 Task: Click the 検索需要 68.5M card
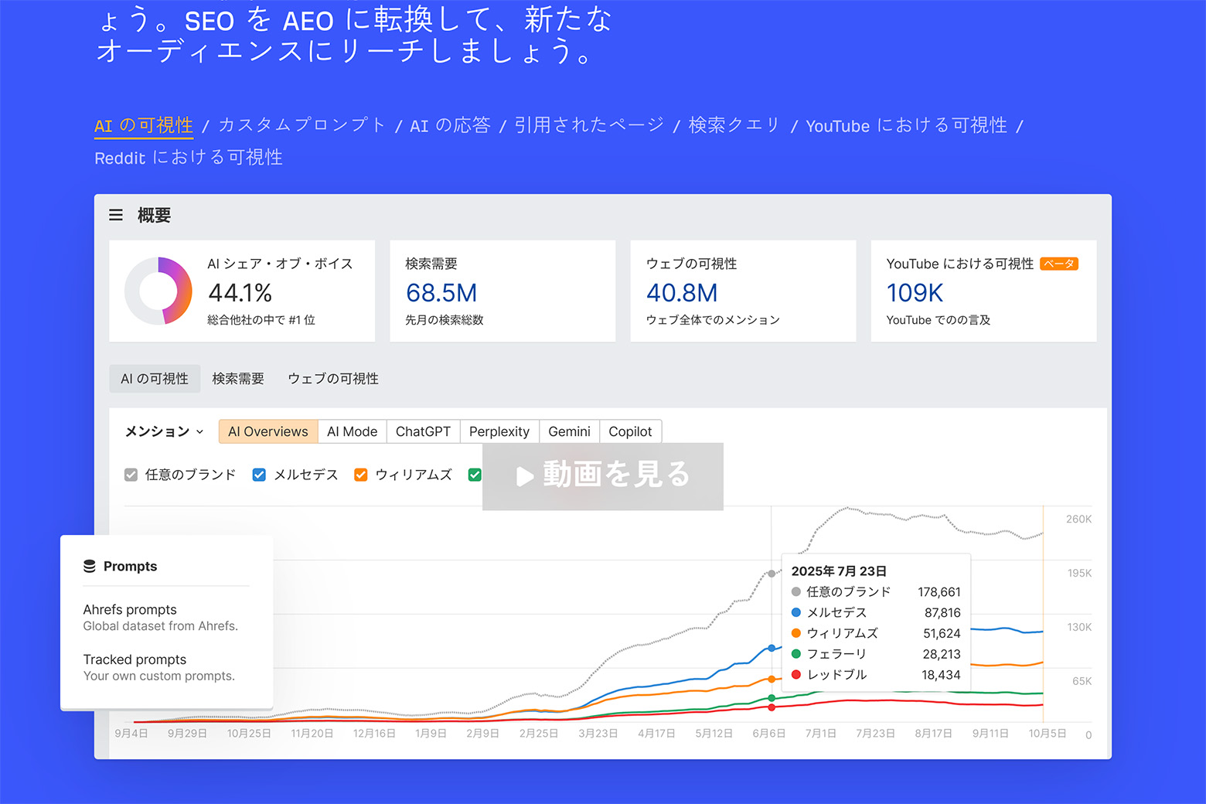click(502, 291)
